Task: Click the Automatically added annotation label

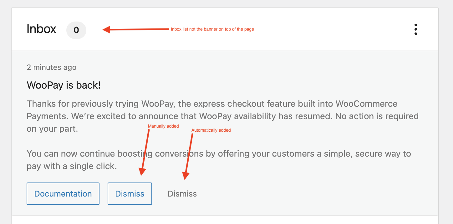Action: click(211, 130)
